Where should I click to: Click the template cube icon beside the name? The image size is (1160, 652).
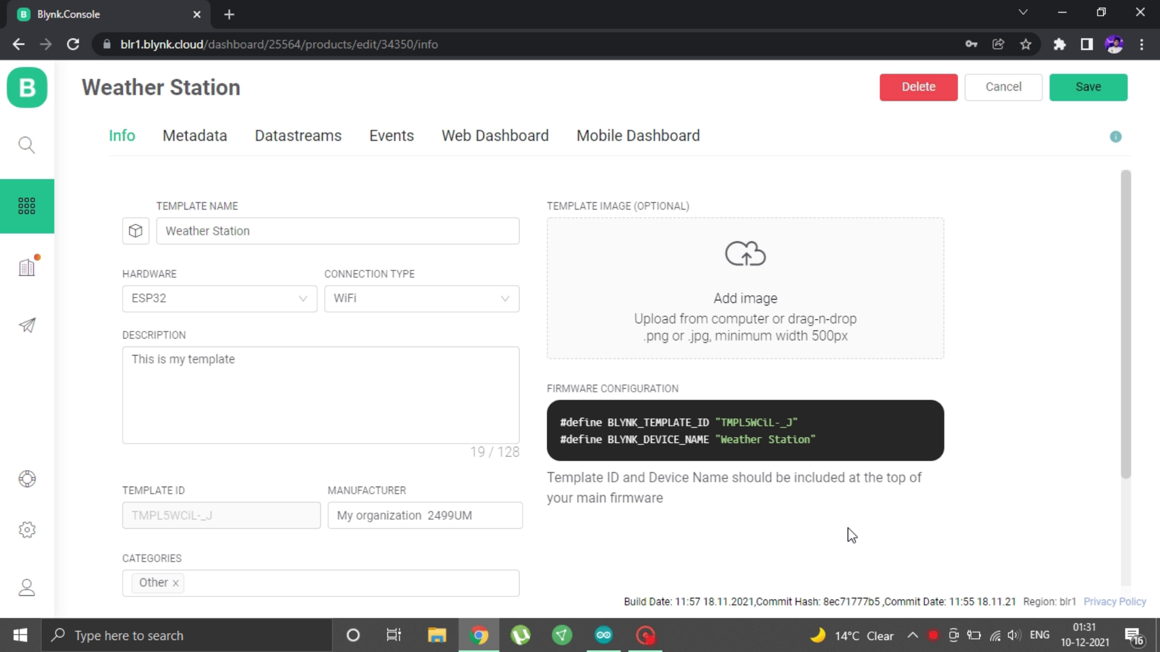point(135,231)
